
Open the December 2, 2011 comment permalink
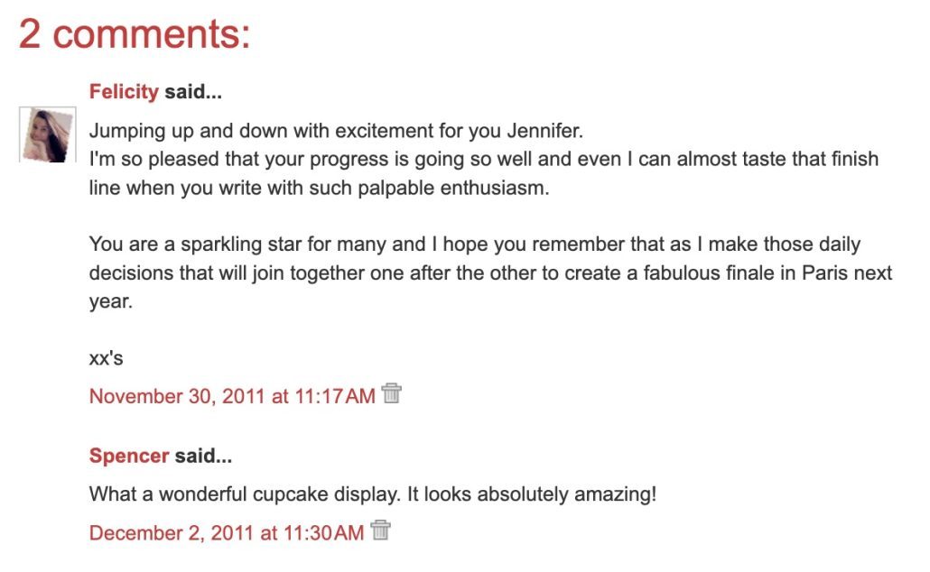tap(227, 533)
